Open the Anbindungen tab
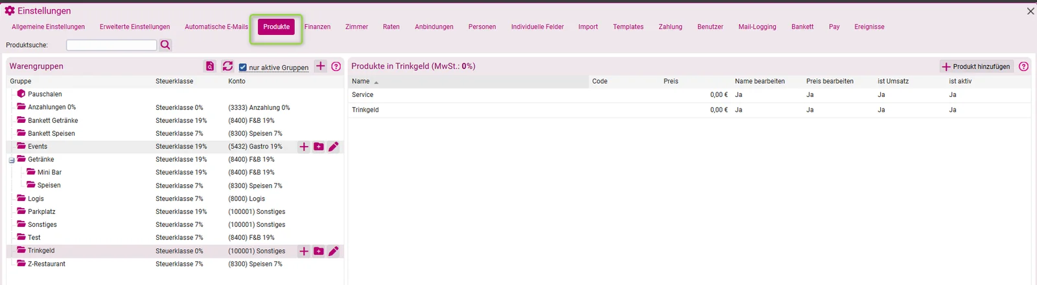The width and height of the screenshot is (1037, 285). click(434, 26)
